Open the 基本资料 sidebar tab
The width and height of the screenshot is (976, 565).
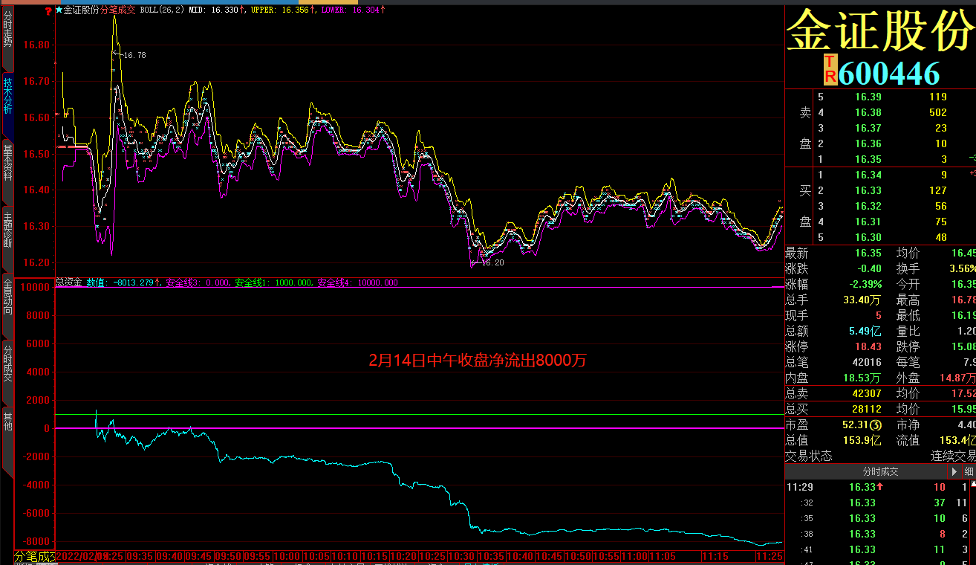point(7,163)
